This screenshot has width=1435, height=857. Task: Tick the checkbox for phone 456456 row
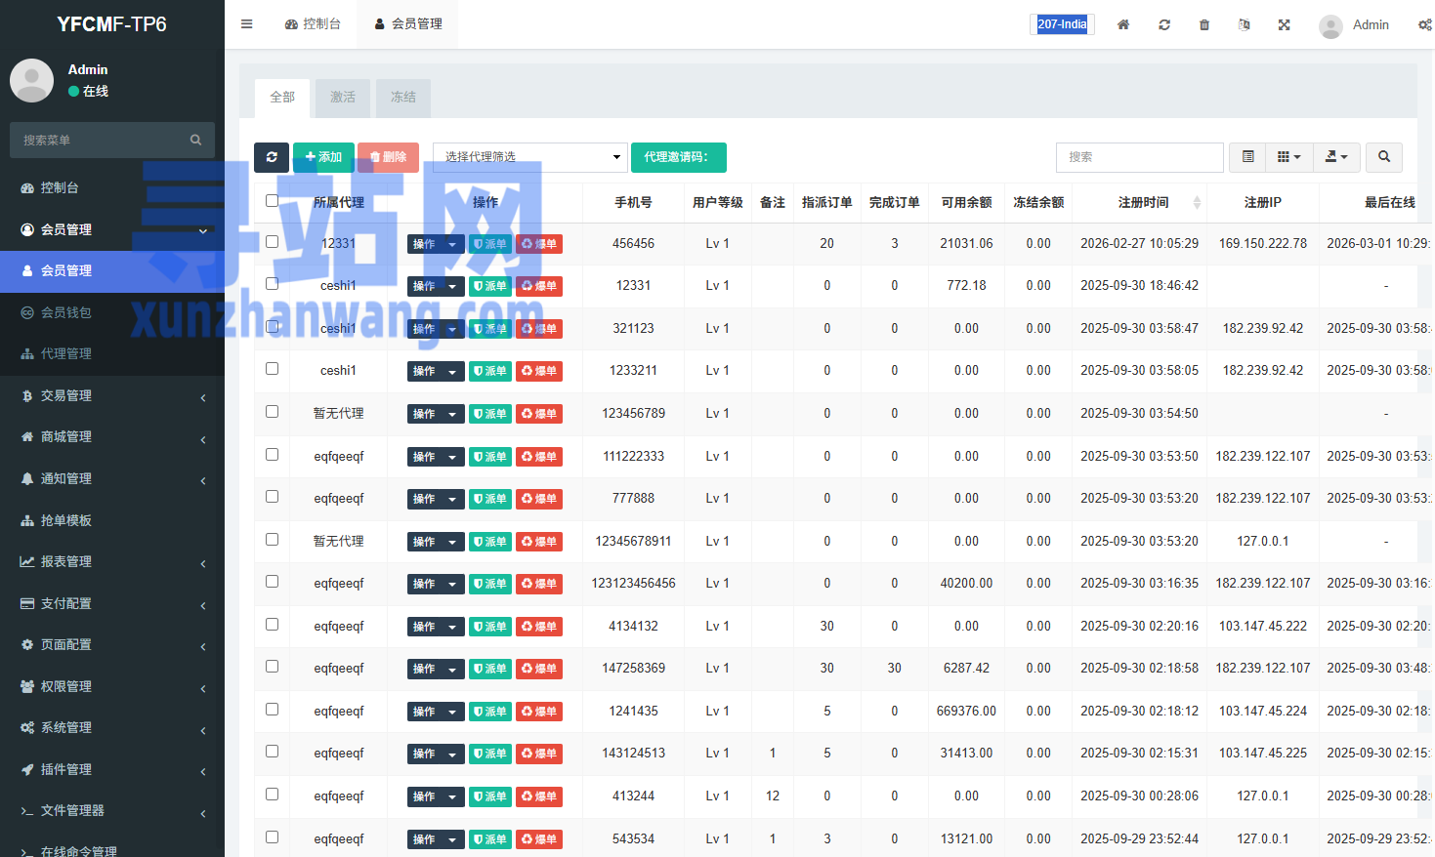[272, 242]
